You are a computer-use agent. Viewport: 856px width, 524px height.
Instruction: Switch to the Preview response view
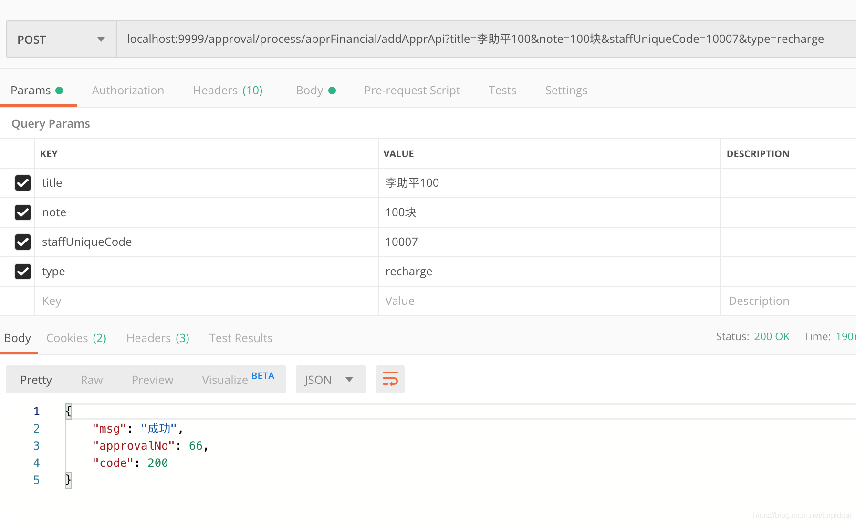(152, 380)
